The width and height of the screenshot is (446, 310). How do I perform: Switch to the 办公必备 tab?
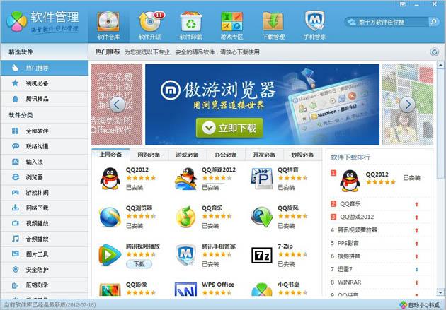click(x=226, y=155)
